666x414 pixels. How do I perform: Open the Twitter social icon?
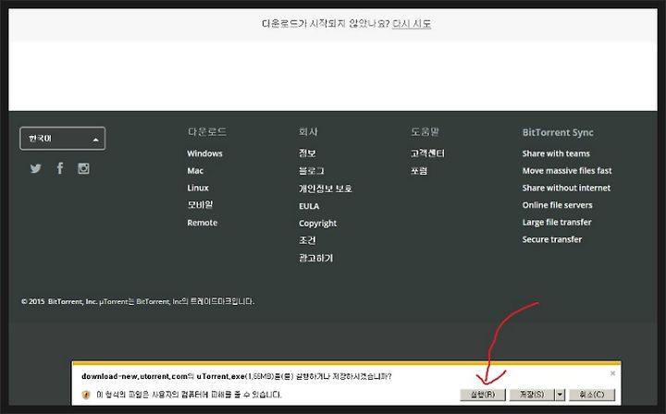36,168
